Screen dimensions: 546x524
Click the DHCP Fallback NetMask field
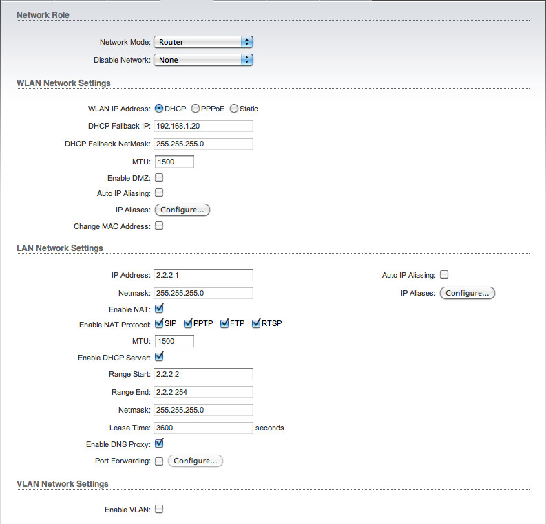coord(203,144)
